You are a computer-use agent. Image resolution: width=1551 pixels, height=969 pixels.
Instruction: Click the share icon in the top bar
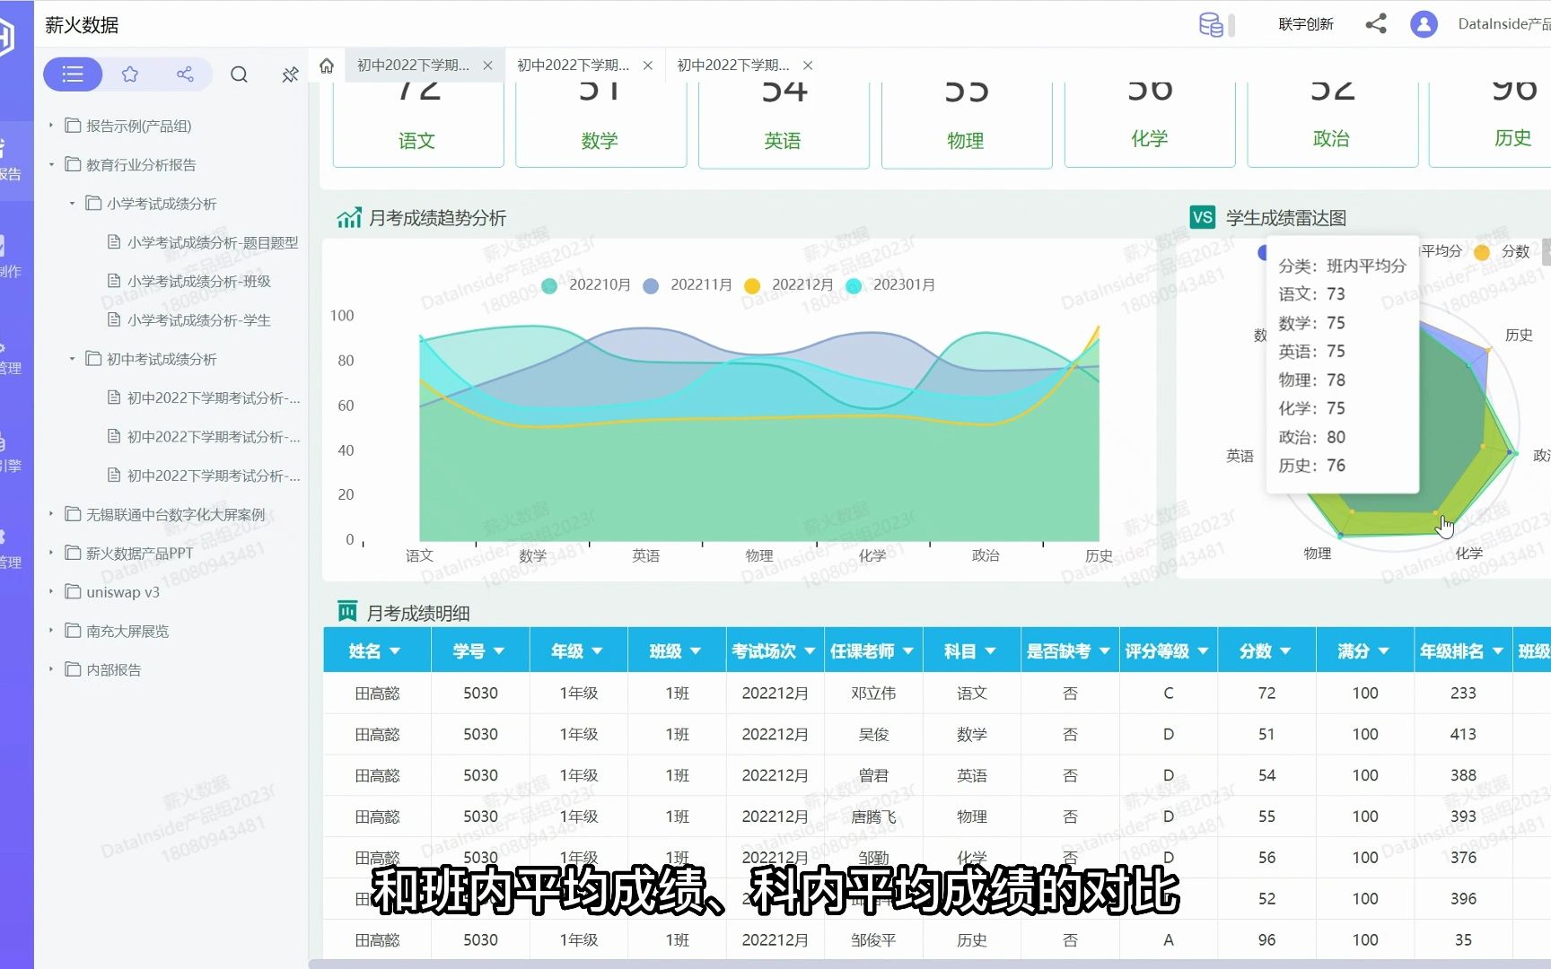click(x=1376, y=24)
